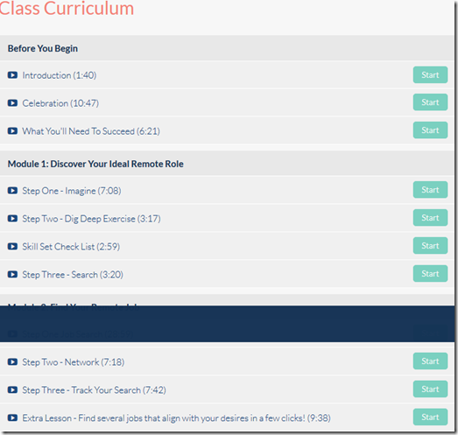Start the Introduction lesson

coord(430,74)
